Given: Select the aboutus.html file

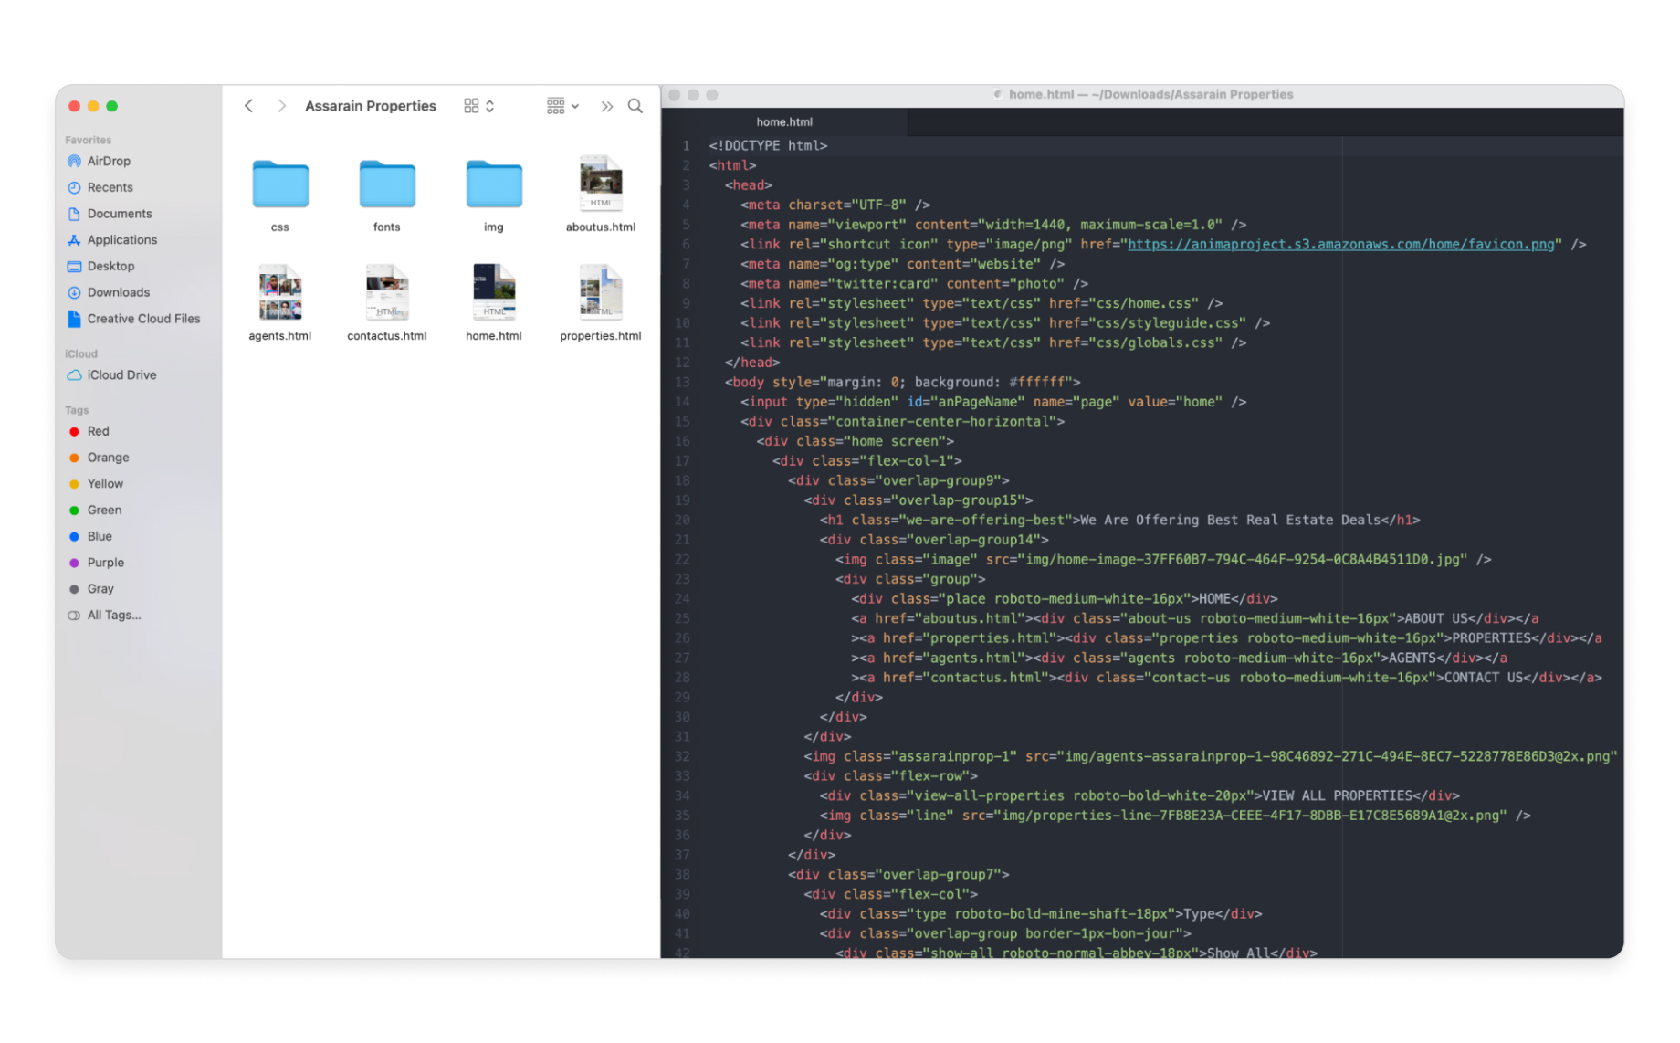Looking at the screenshot, I should (x=600, y=185).
